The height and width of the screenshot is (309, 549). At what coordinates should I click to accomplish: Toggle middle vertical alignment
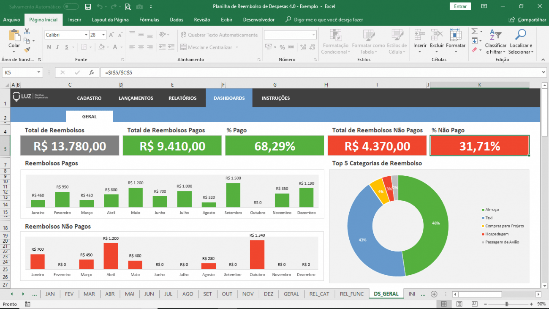click(x=141, y=35)
